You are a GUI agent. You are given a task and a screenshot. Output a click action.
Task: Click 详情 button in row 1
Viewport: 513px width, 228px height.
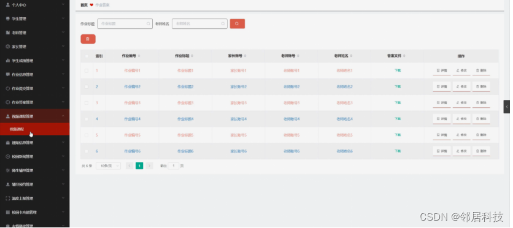(x=442, y=70)
